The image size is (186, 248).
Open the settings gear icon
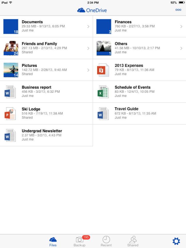point(176,241)
